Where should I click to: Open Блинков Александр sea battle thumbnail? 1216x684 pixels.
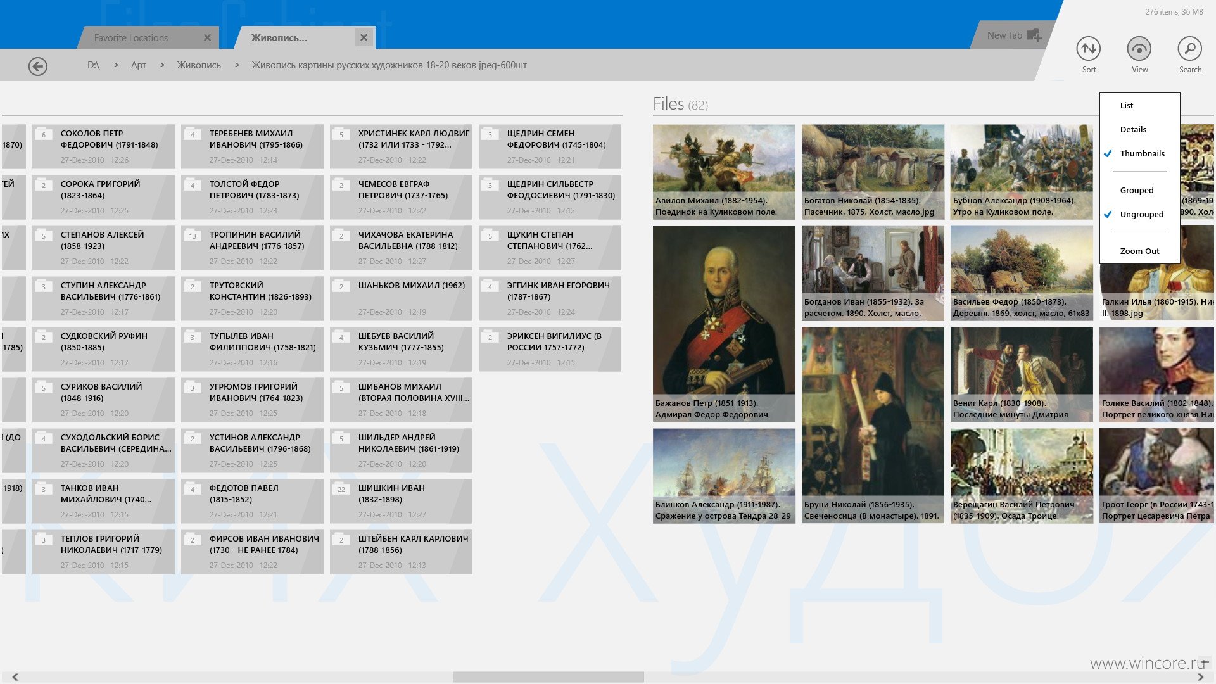pyautogui.click(x=724, y=476)
